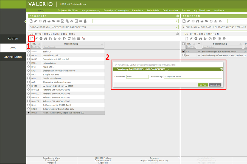Image resolution: width=247 pixels, height=164 pixels.
Task: Collapse the left sidebar with the arrow
Action: tap(25, 22)
